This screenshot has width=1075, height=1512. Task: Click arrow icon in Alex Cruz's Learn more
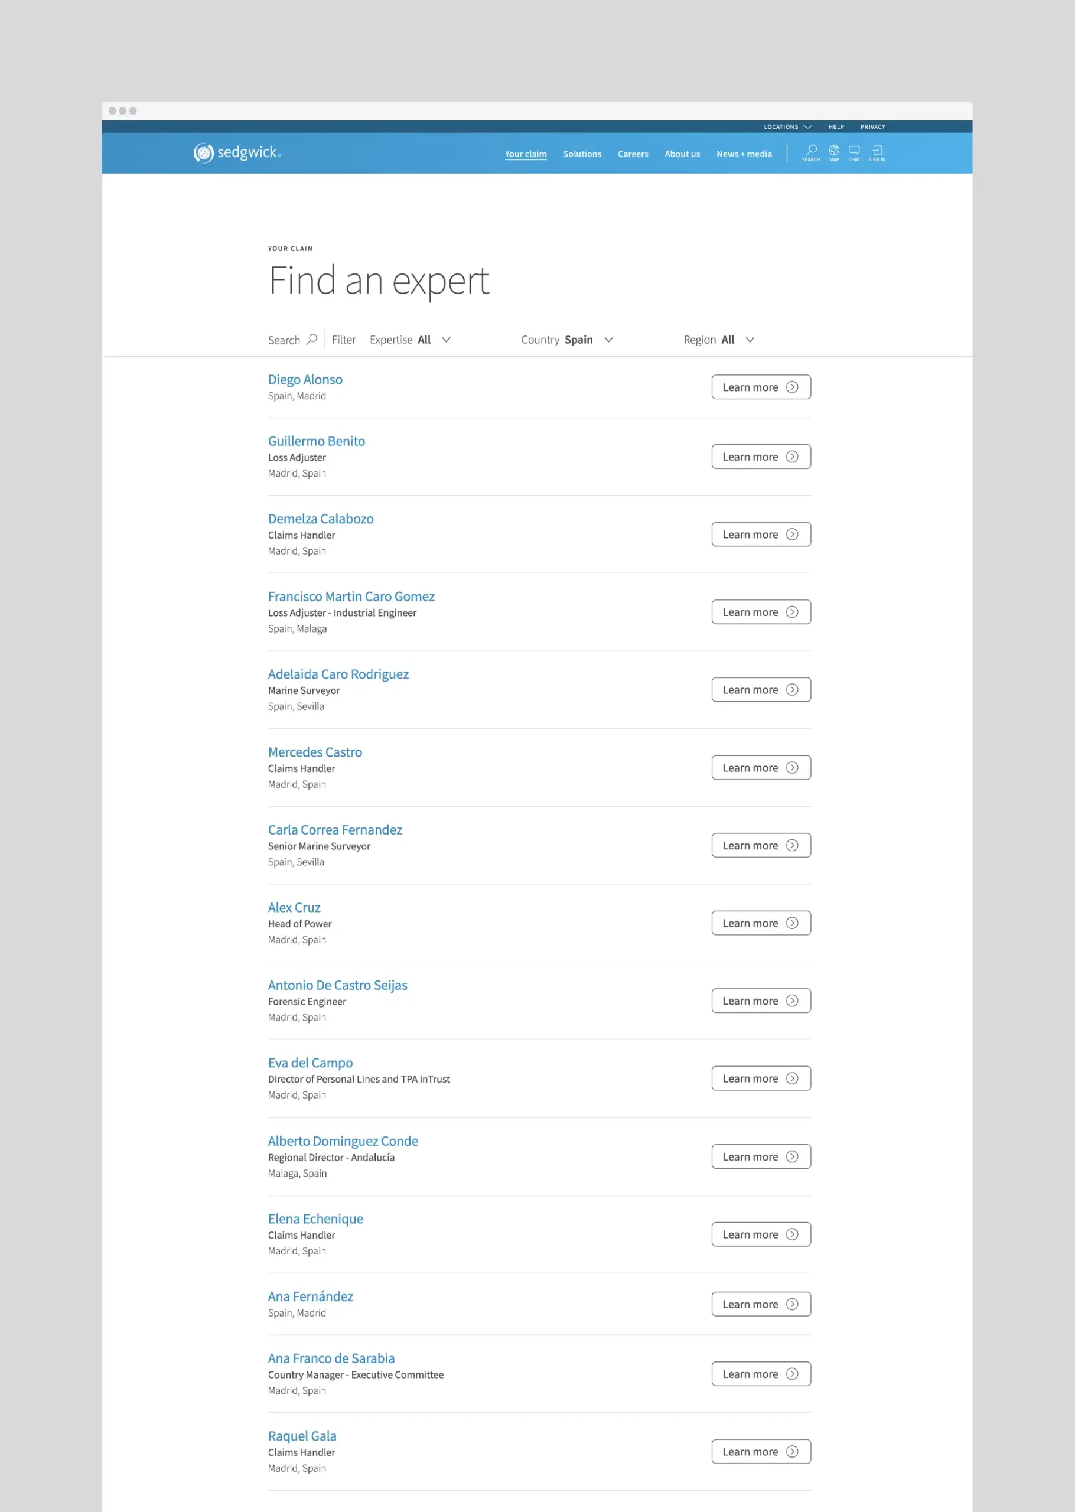pos(791,923)
